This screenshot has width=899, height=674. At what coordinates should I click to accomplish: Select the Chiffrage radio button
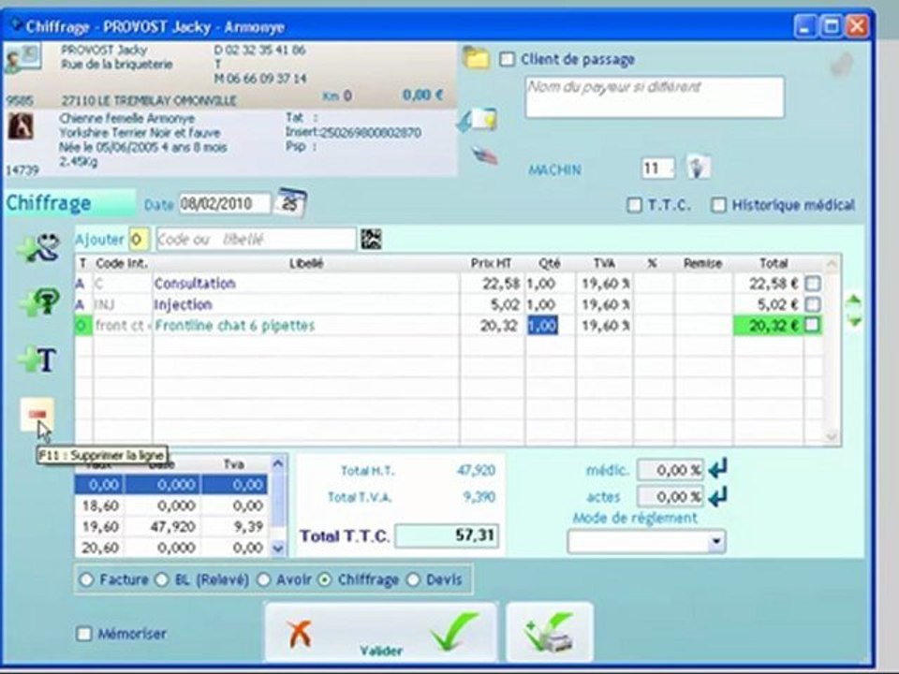[x=325, y=579]
